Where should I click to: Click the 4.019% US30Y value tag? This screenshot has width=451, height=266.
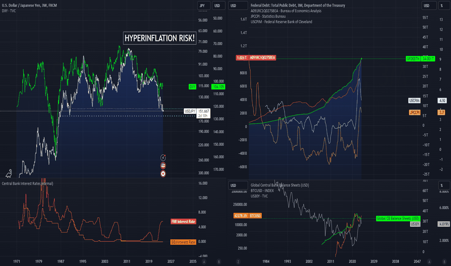444,224
